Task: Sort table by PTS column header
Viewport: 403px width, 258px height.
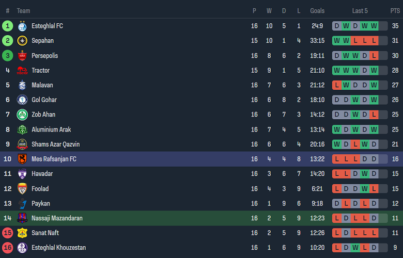Action: coord(395,11)
